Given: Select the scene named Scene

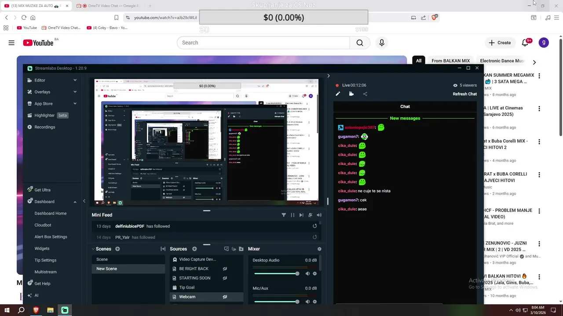Looking at the screenshot, I should 128,259.
